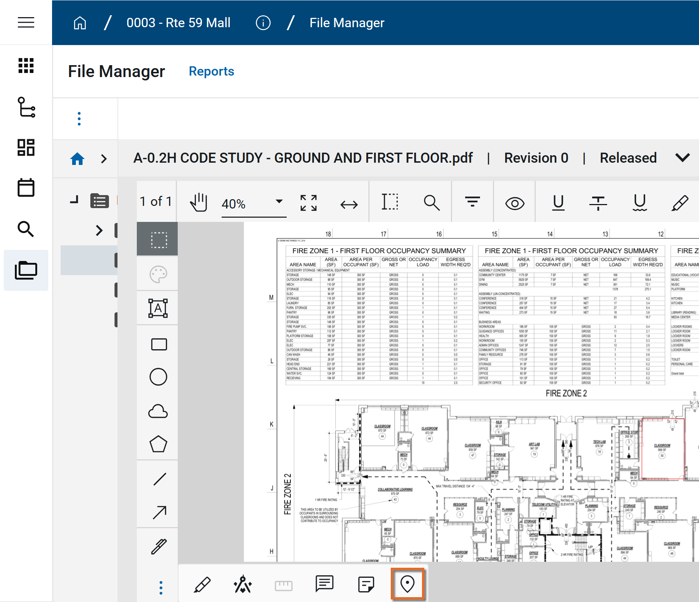This screenshot has width=699, height=602.
Task: Click the File Manager breadcrumb link
Action: point(347,23)
